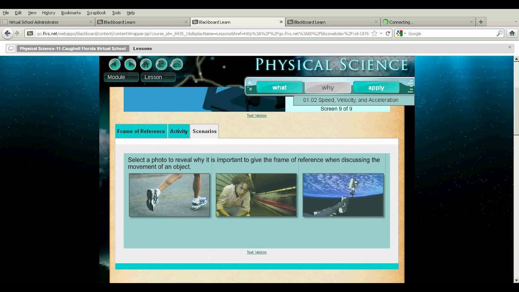Open the Lesson dropdown

point(158,77)
